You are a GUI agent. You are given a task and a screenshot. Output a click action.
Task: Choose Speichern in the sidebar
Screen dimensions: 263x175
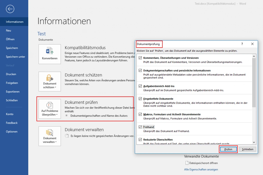[14, 48]
